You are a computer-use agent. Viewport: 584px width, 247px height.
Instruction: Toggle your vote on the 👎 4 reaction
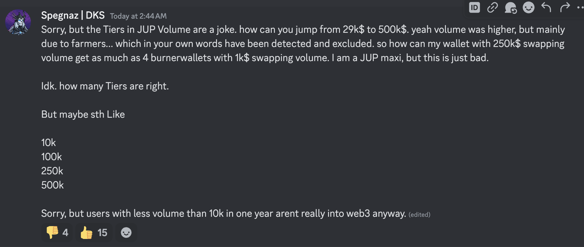(x=57, y=233)
